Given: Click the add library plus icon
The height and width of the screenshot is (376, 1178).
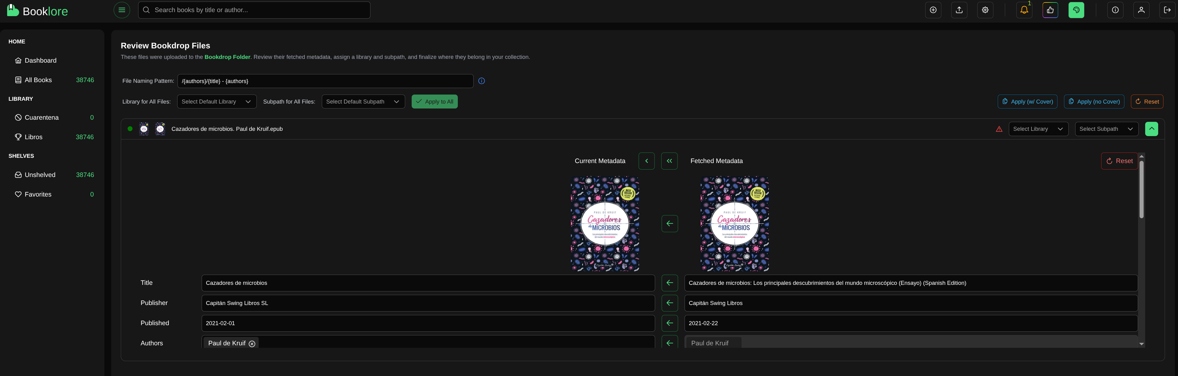Looking at the screenshot, I should [x=933, y=10].
